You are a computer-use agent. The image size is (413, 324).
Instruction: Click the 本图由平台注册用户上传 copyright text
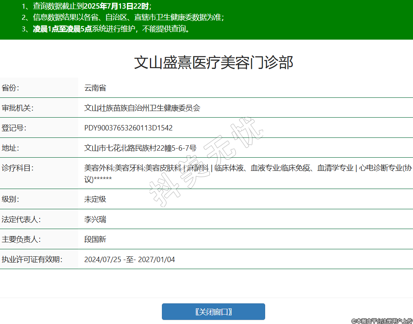(x=382, y=320)
